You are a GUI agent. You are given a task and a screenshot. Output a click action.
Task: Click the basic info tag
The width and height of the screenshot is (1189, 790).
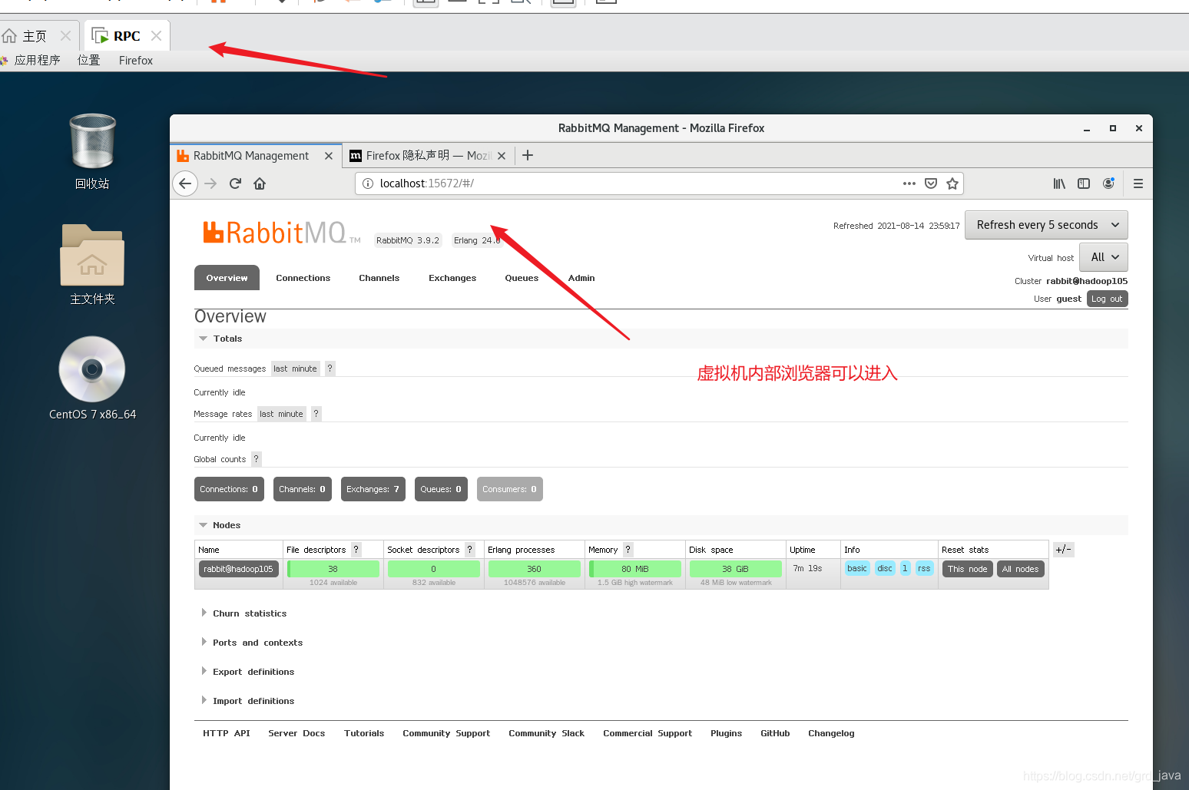pyautogui.click(x=857, y=568)
